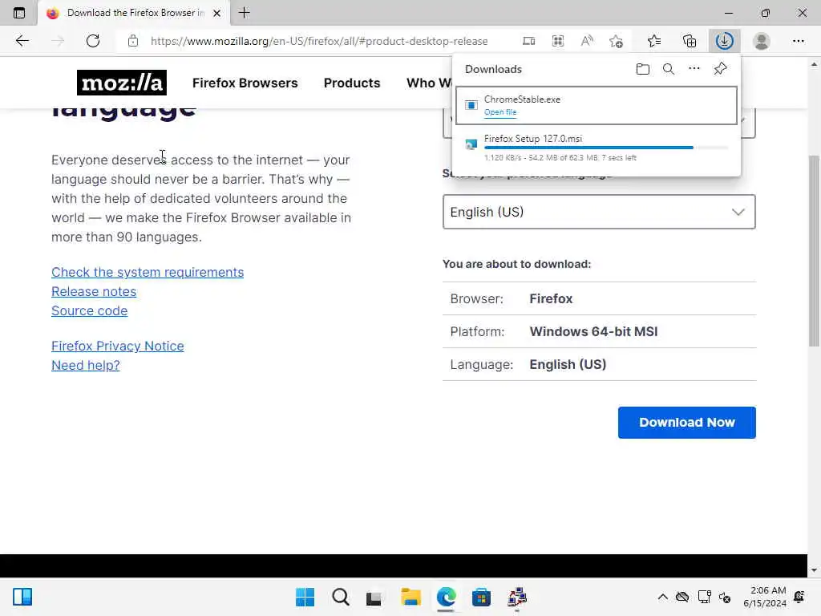Screen dimensions: 821x616
Task: Click Open file under ChromeStable.exe
Action: (x=500, y=112)
